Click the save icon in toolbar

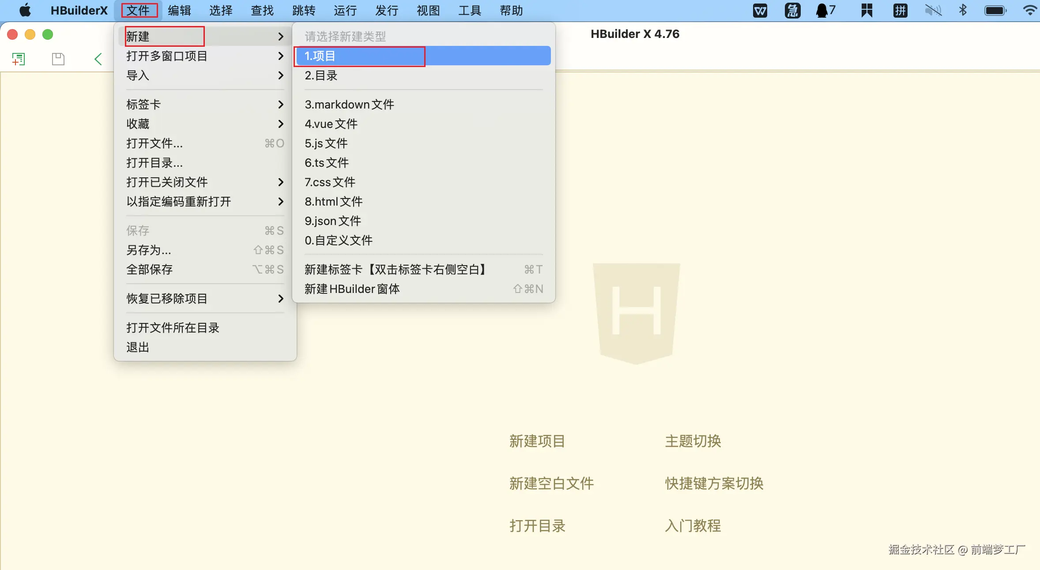pos(58,59)
